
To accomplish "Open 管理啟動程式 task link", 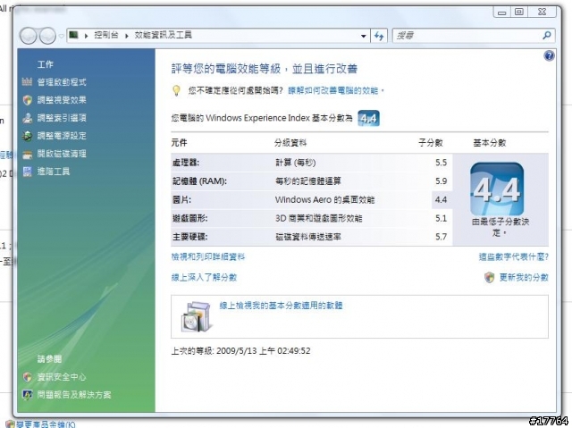I will pyautogui.click(x=62, y=82).
